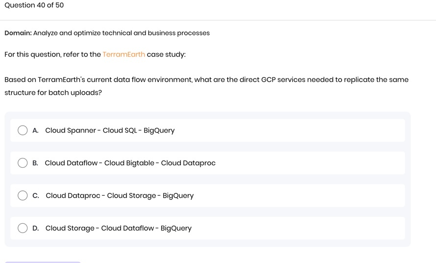Click answer text 'Cloud Spanner - Cloud SQL - BigQuery'
This screenshot has width=436, height=263.
click(x=110, y=131)
